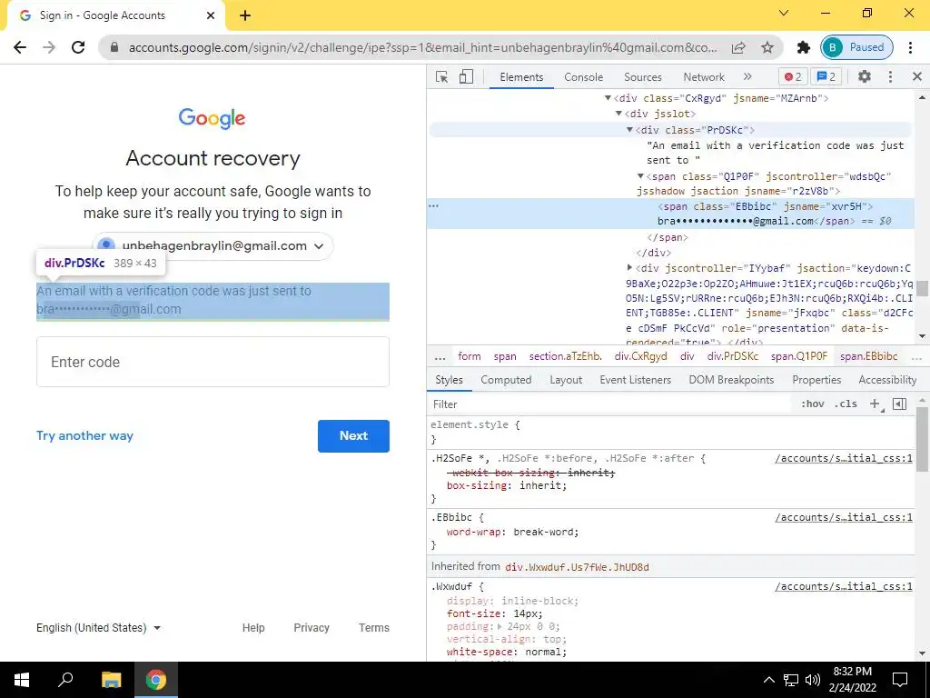Collapse the div jsslot node
This screenshot has width=930, height=698.
(618, 114)
